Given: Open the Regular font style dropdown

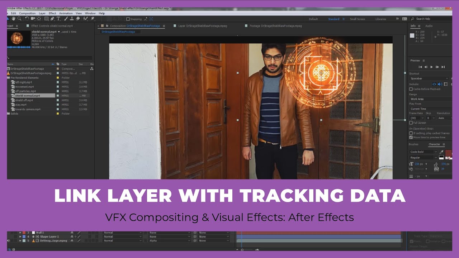Looking at the screenshot, I should point(423,158).
